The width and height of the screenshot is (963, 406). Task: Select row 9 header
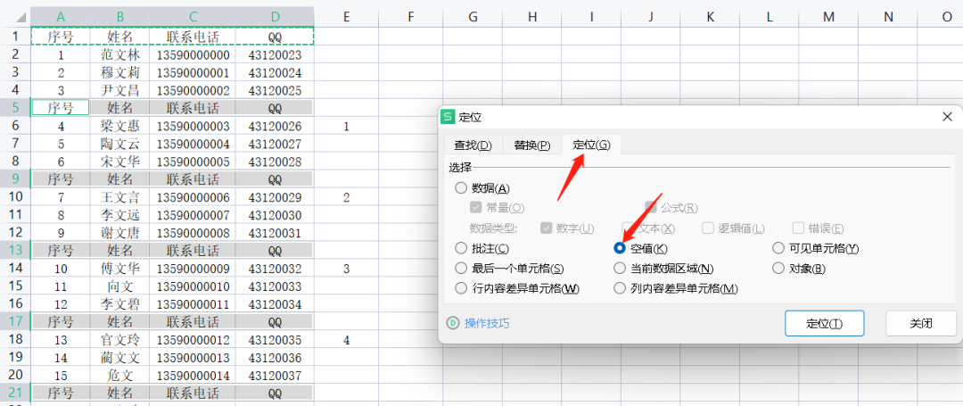(x=15, y=179)
